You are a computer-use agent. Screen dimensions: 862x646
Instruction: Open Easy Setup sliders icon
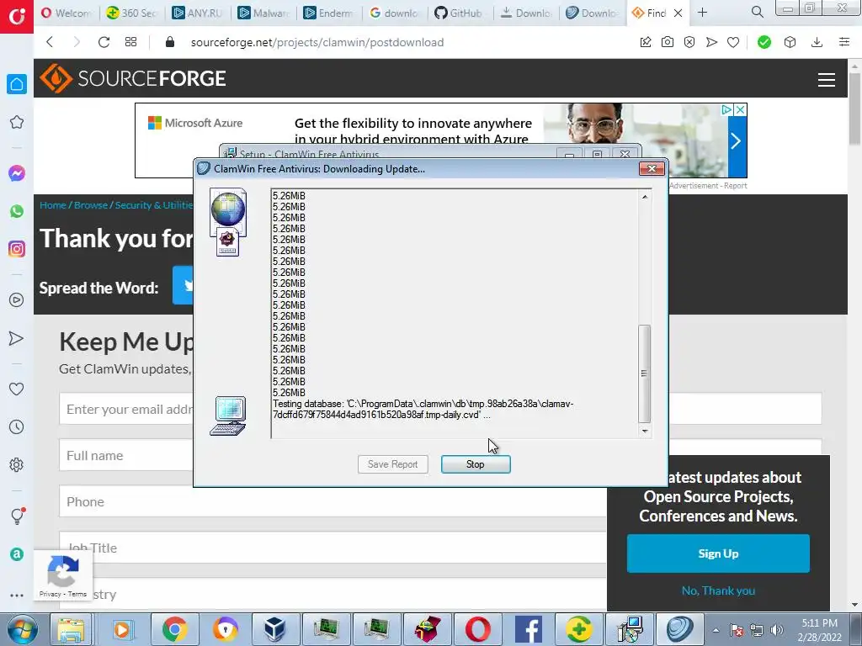[844, 42]
